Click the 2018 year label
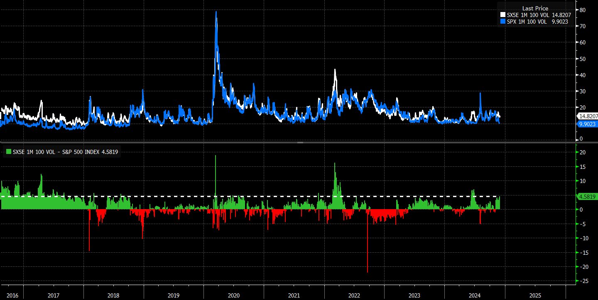598x300 pixels. (113, 295)
